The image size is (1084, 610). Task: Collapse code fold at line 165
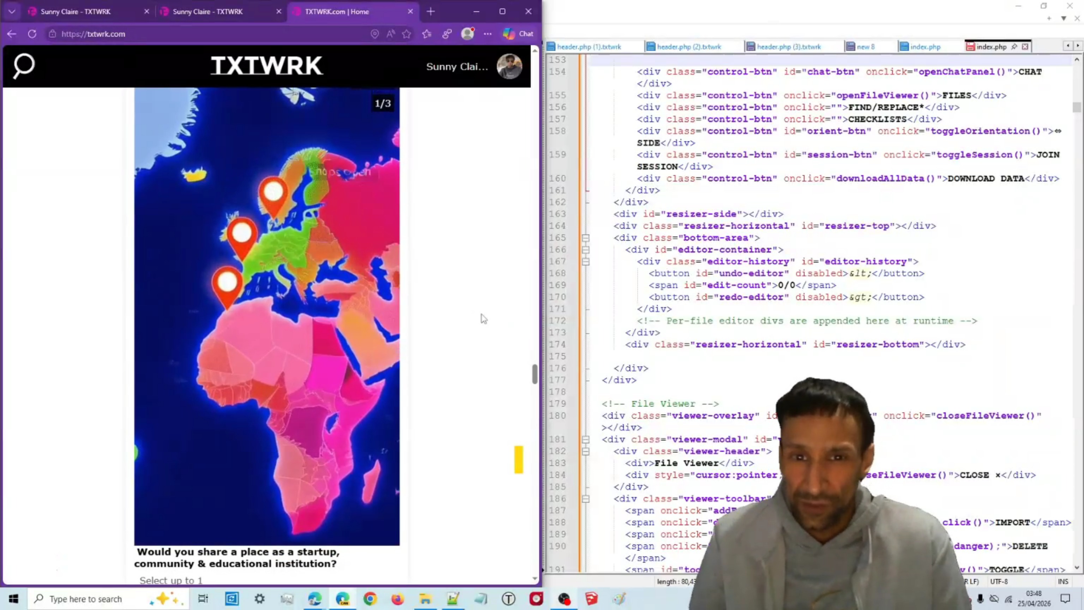585,238
